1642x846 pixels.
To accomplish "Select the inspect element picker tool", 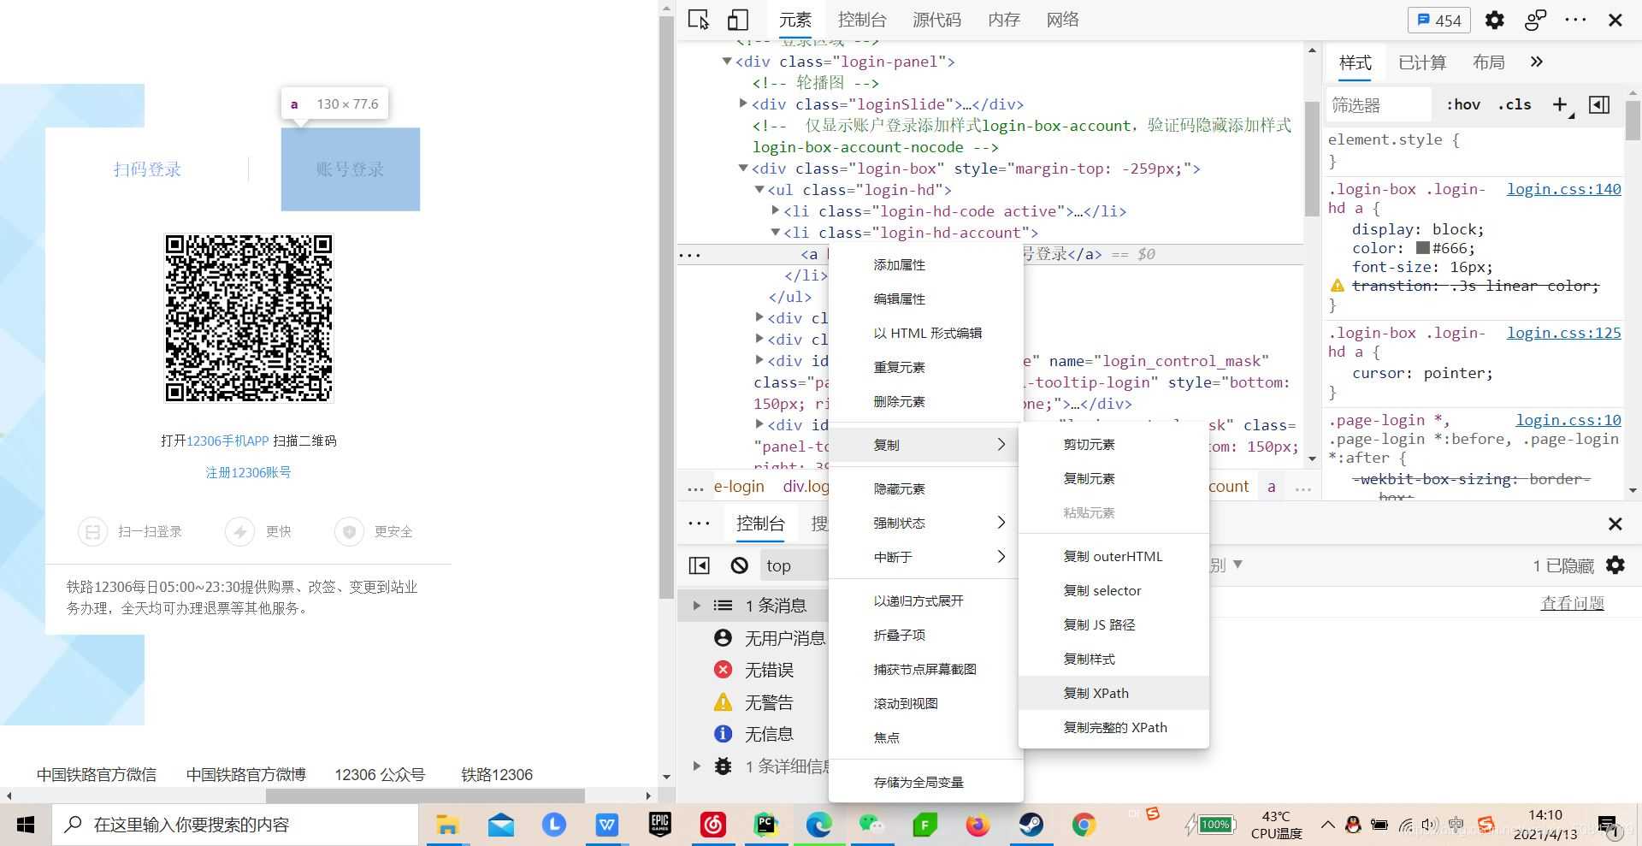I will 698,19.
